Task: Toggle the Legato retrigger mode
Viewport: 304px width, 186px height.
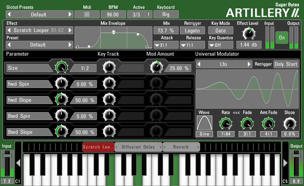Action: coord(192,30)
